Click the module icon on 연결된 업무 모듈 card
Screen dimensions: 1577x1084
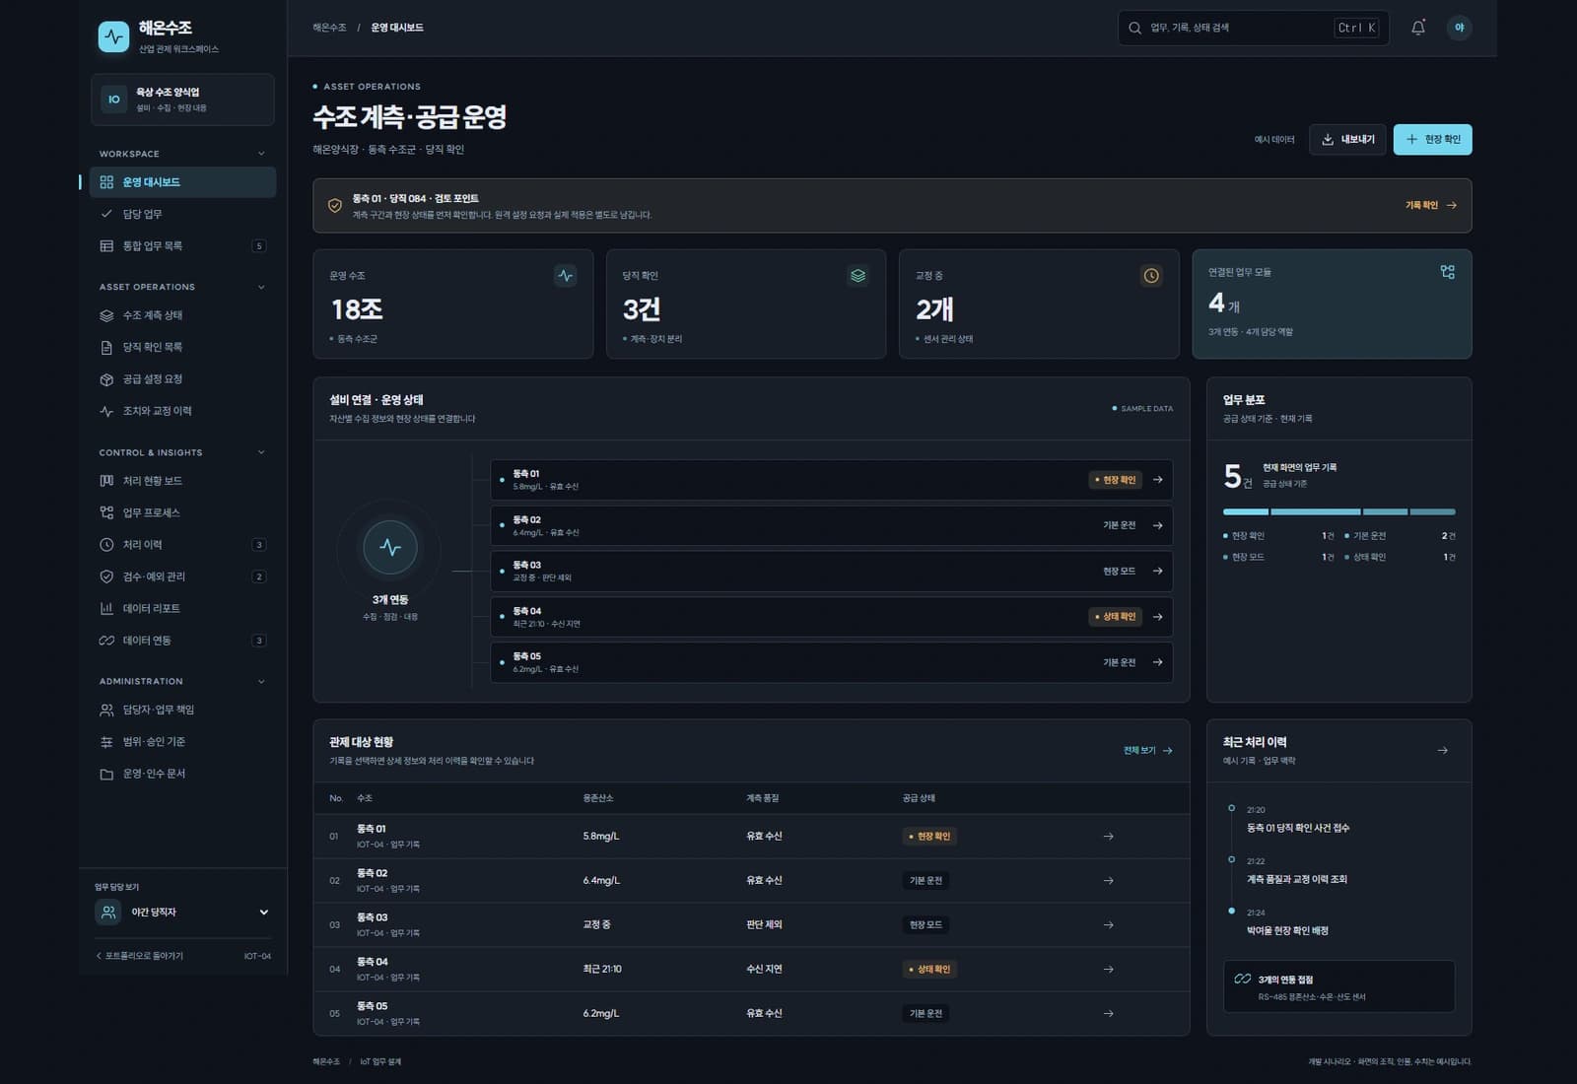(1447, 272)
